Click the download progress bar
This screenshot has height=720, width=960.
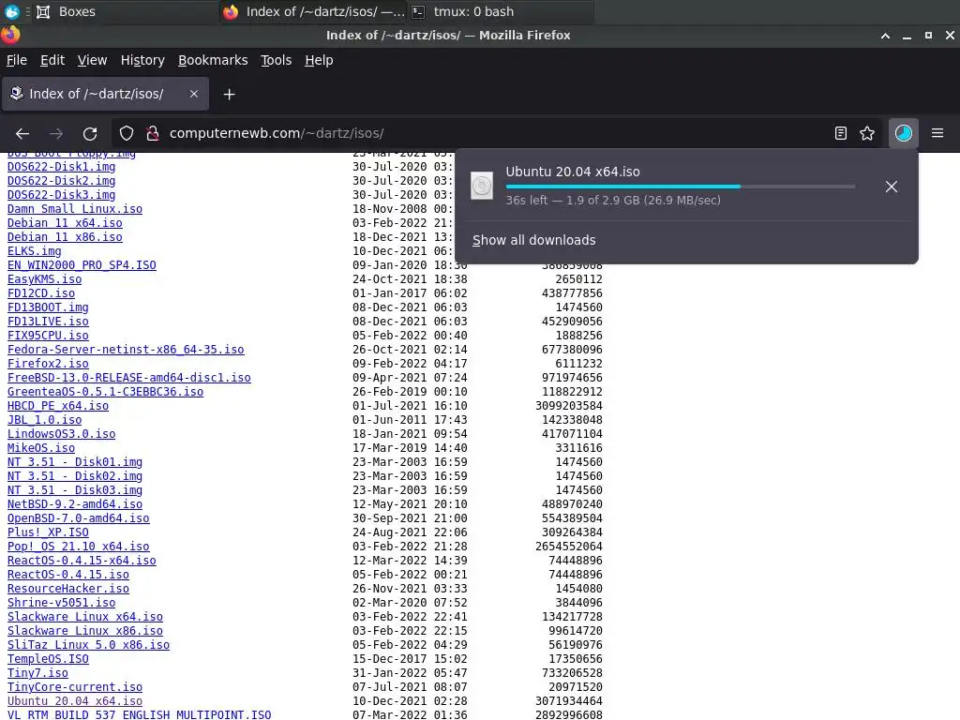pos(681,187)
